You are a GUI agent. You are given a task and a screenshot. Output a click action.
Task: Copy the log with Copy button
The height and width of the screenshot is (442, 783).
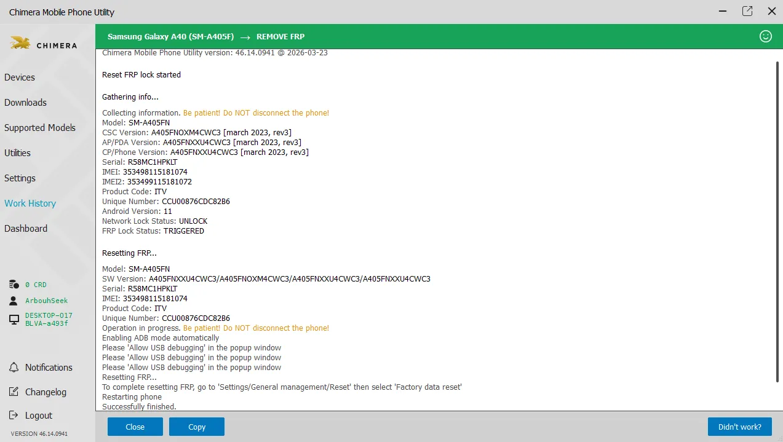[x=197, y=427]
